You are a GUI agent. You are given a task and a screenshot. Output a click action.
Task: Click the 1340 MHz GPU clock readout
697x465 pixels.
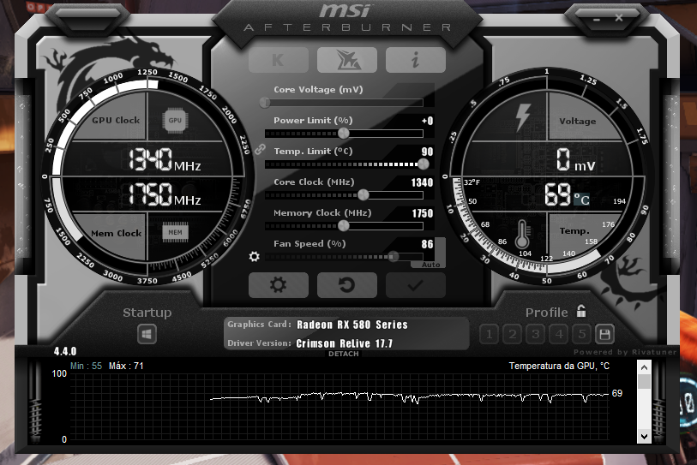click(165, 160)
